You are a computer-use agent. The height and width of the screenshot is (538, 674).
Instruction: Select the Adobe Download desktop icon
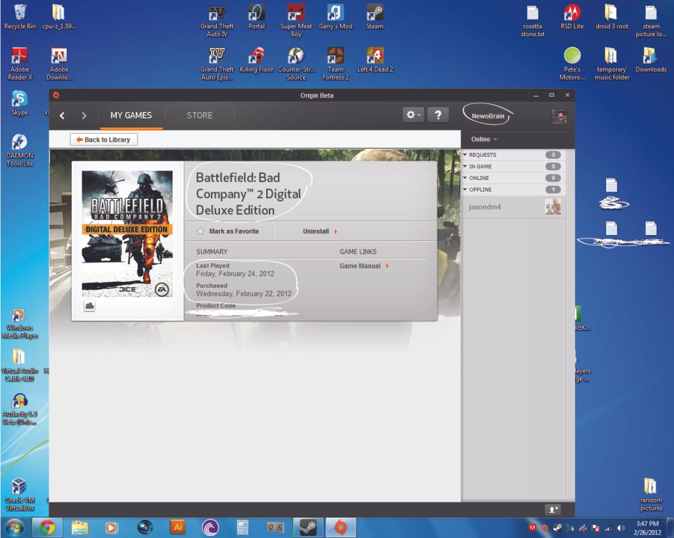(59, 64)
